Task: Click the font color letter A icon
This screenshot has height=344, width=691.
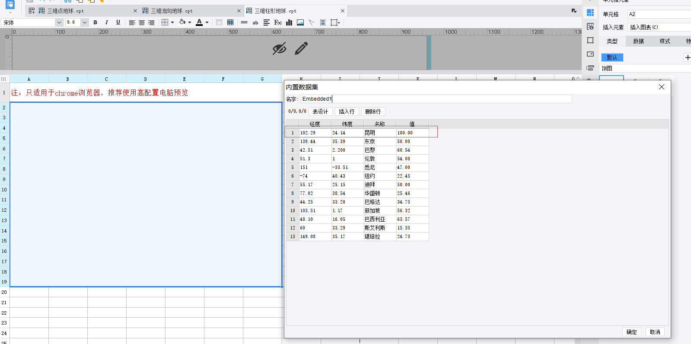Action: coord(199,22)
